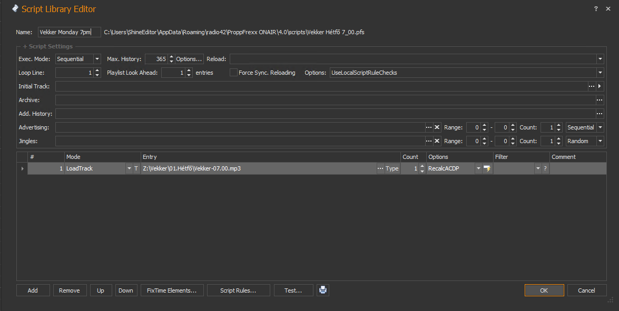The height and width of the screenshot is (311, 619).
Task: Toggle the T button beside LoadTrack
Action: point(136,168)
